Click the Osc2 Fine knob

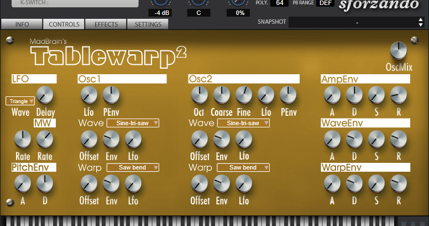(x=244, y=95)
